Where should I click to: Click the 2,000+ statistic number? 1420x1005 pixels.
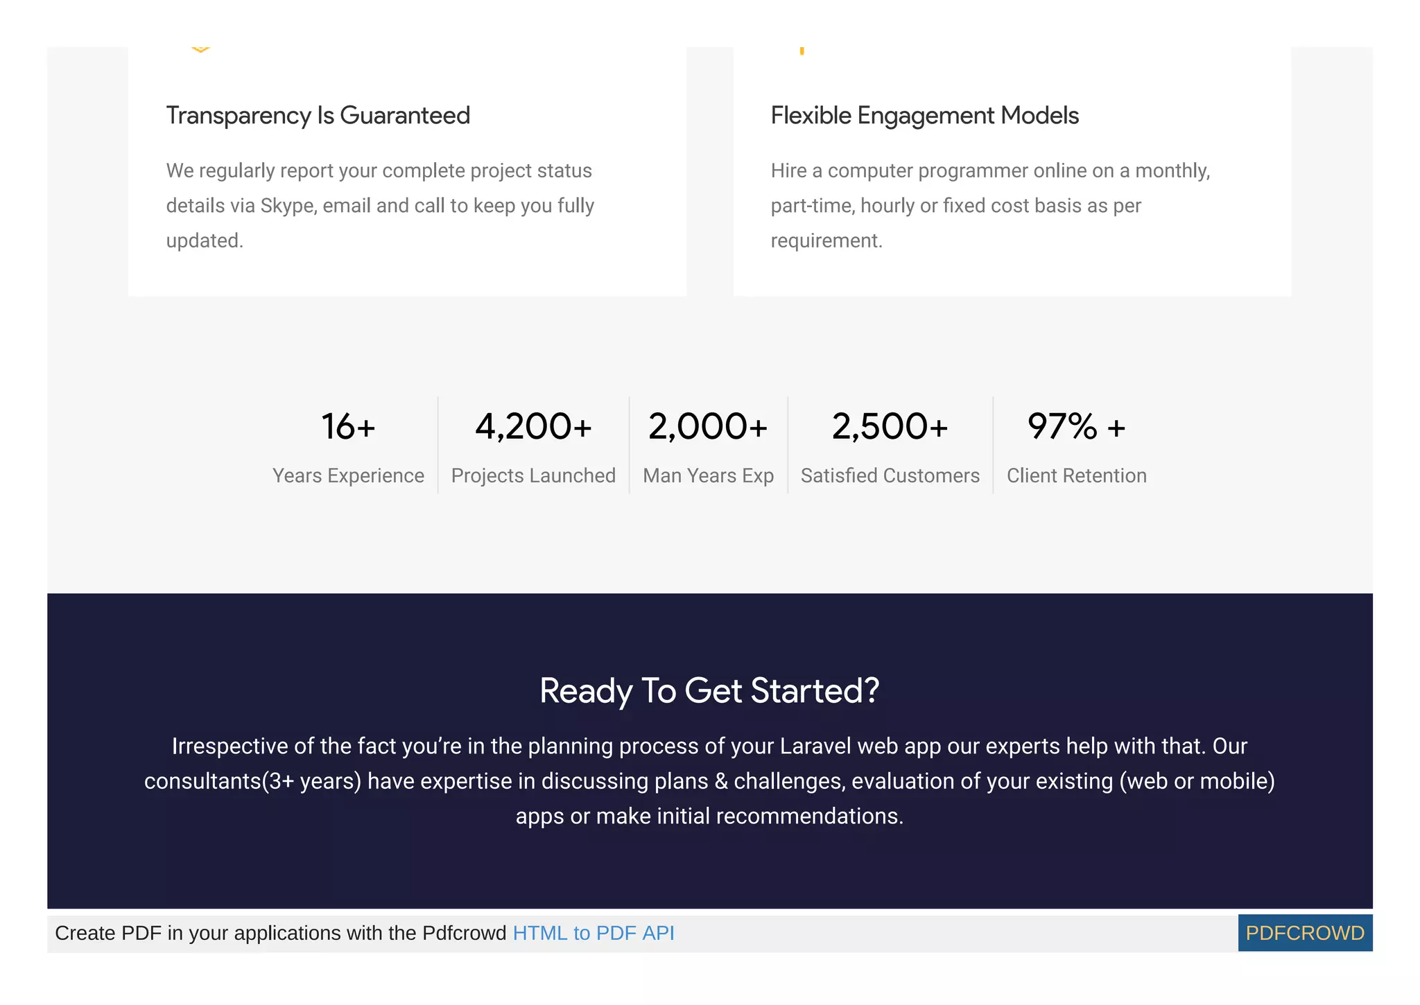pos(708,426)
